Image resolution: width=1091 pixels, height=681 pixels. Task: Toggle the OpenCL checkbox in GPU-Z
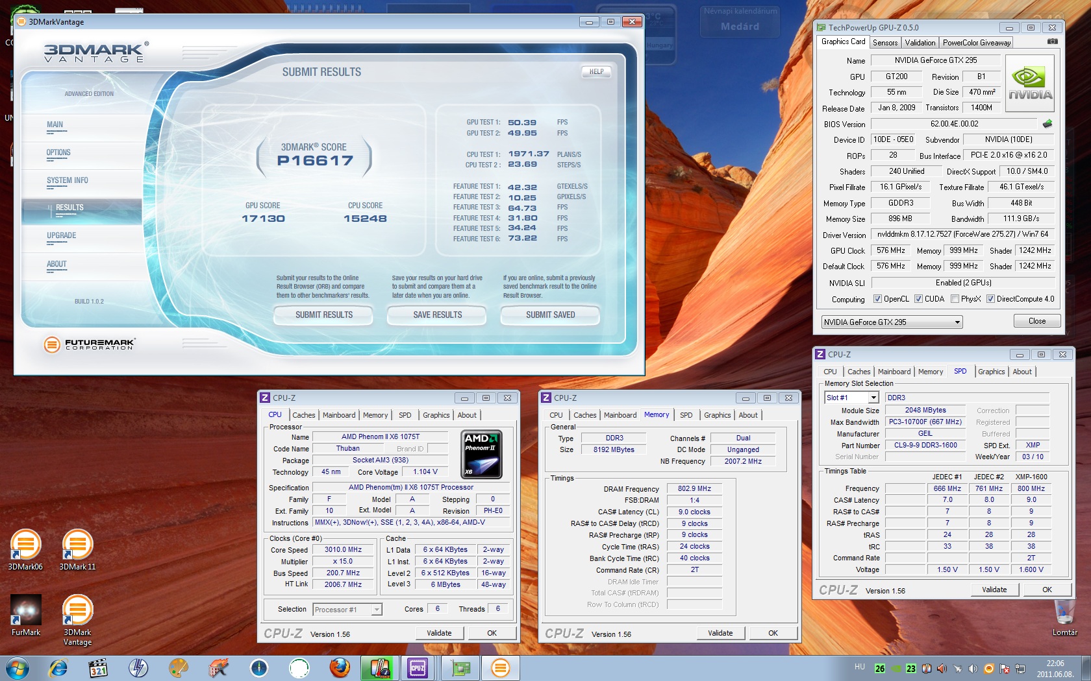click(x=877, y=299)
